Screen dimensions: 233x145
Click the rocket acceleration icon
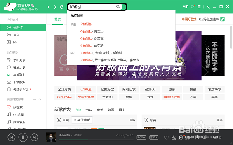tap(223, 19)
